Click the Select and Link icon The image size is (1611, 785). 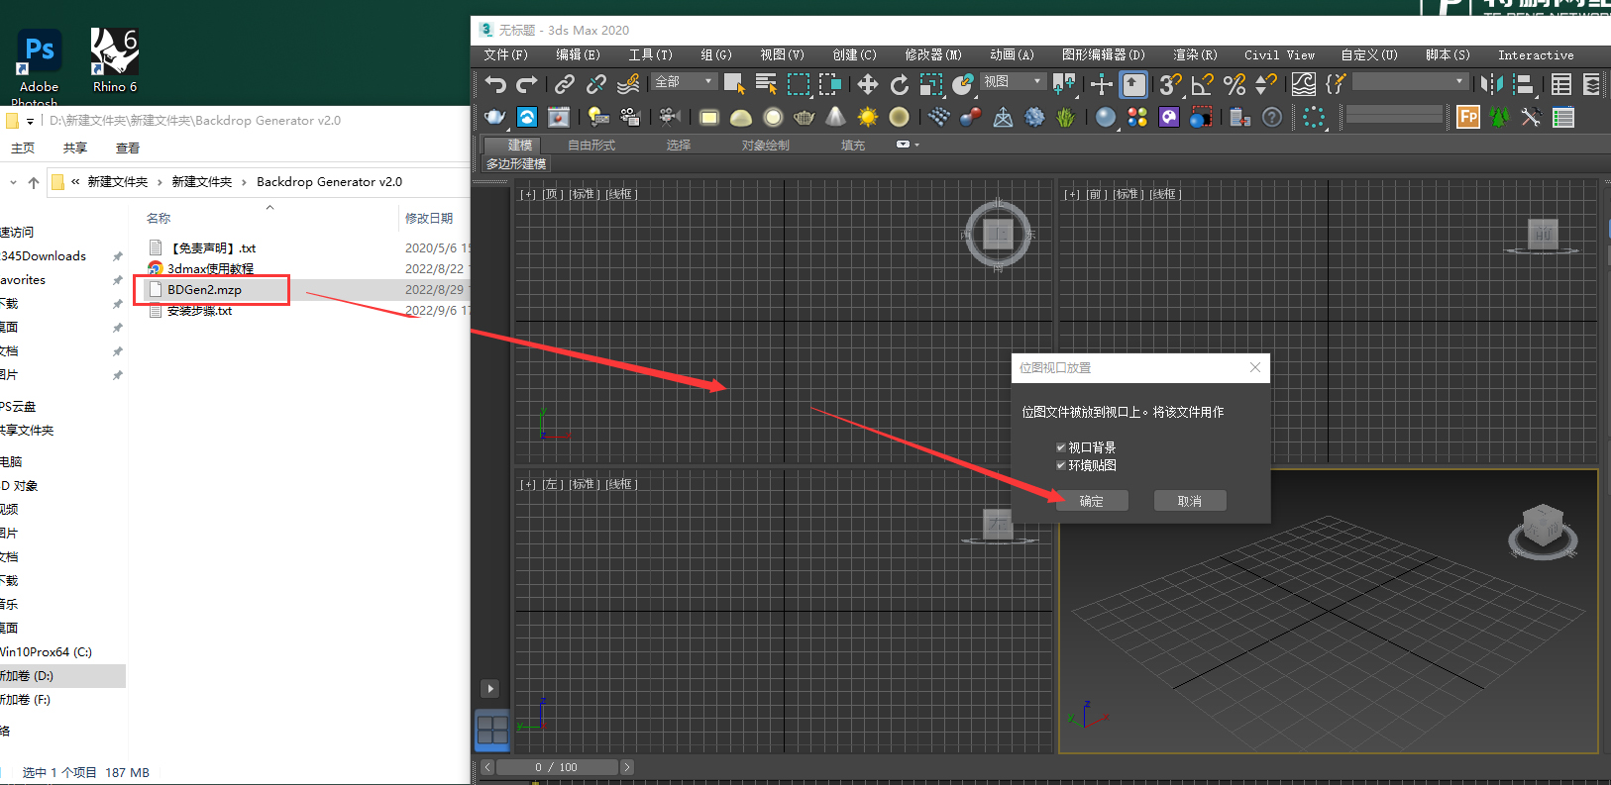565,85
